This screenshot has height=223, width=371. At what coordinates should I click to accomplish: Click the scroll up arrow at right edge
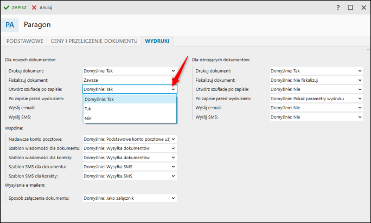coord(368,50)
